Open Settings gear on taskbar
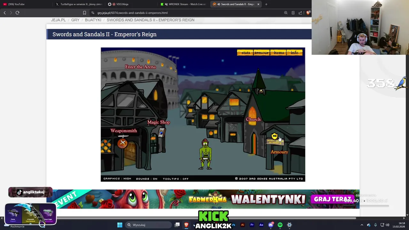 point(289,225)
